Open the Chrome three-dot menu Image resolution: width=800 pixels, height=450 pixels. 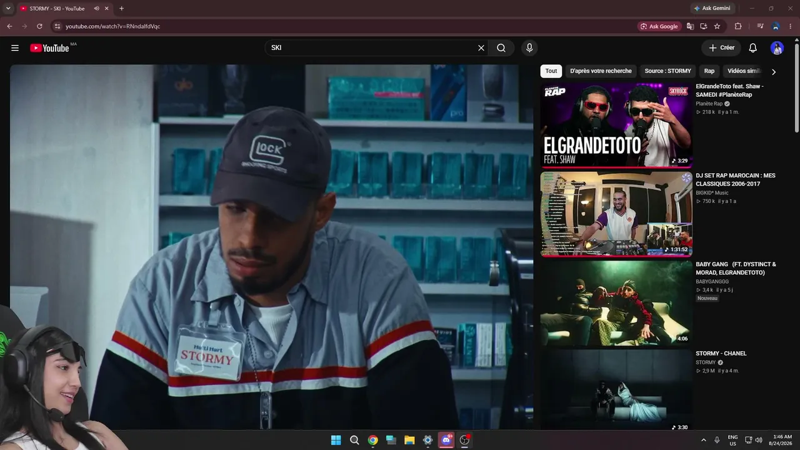791,26
